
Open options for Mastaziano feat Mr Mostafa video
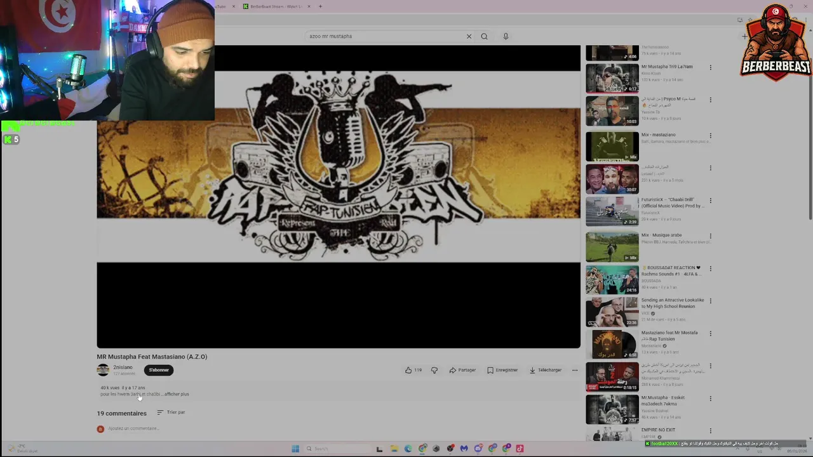(710, 333)
